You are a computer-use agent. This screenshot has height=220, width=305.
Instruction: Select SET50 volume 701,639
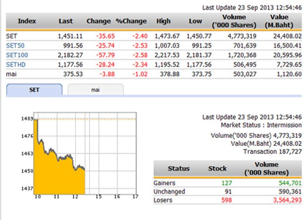pyautogui.click(x=245, y=46)
